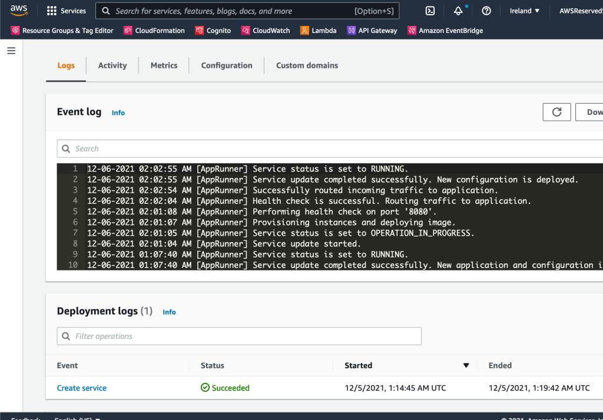Image resolution: width=603 pixels, height=420 pixels.
Task: Open the Services grid menu
Action: point(66,11)
